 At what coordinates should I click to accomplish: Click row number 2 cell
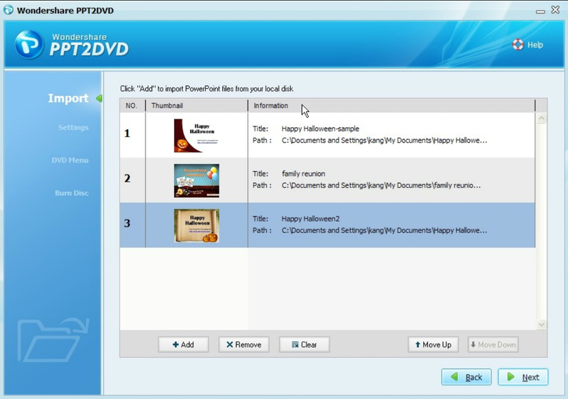(133, 180)
